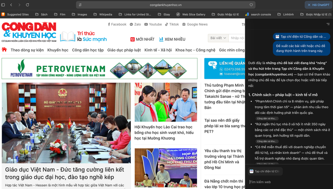The image size is (333, 189).
Task: Click the MỚI NHẤT button
Action: [142, 39]
